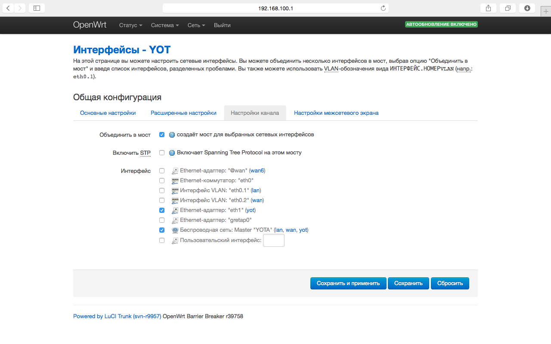Uncheck the "Объединить в мост" checkbox

tap(162, 135)
